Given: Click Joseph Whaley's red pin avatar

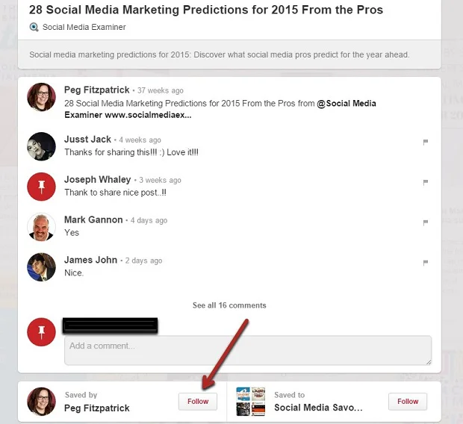Looking at the screenshot, I should pos(41,187).
